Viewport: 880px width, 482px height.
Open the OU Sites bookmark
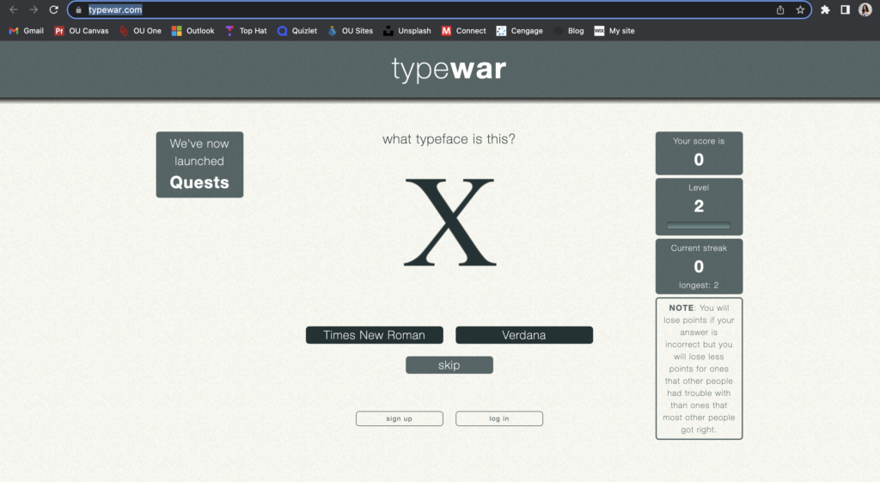351,31
